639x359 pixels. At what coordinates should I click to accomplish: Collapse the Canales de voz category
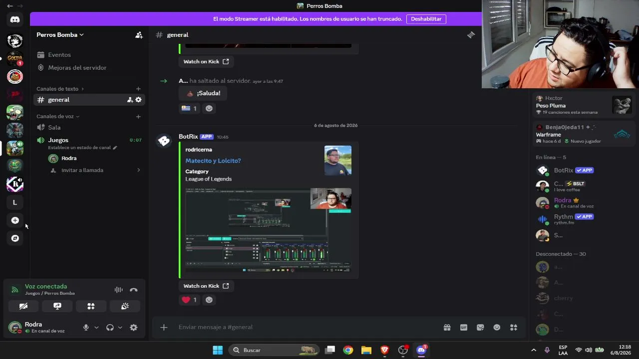[58, 117]
